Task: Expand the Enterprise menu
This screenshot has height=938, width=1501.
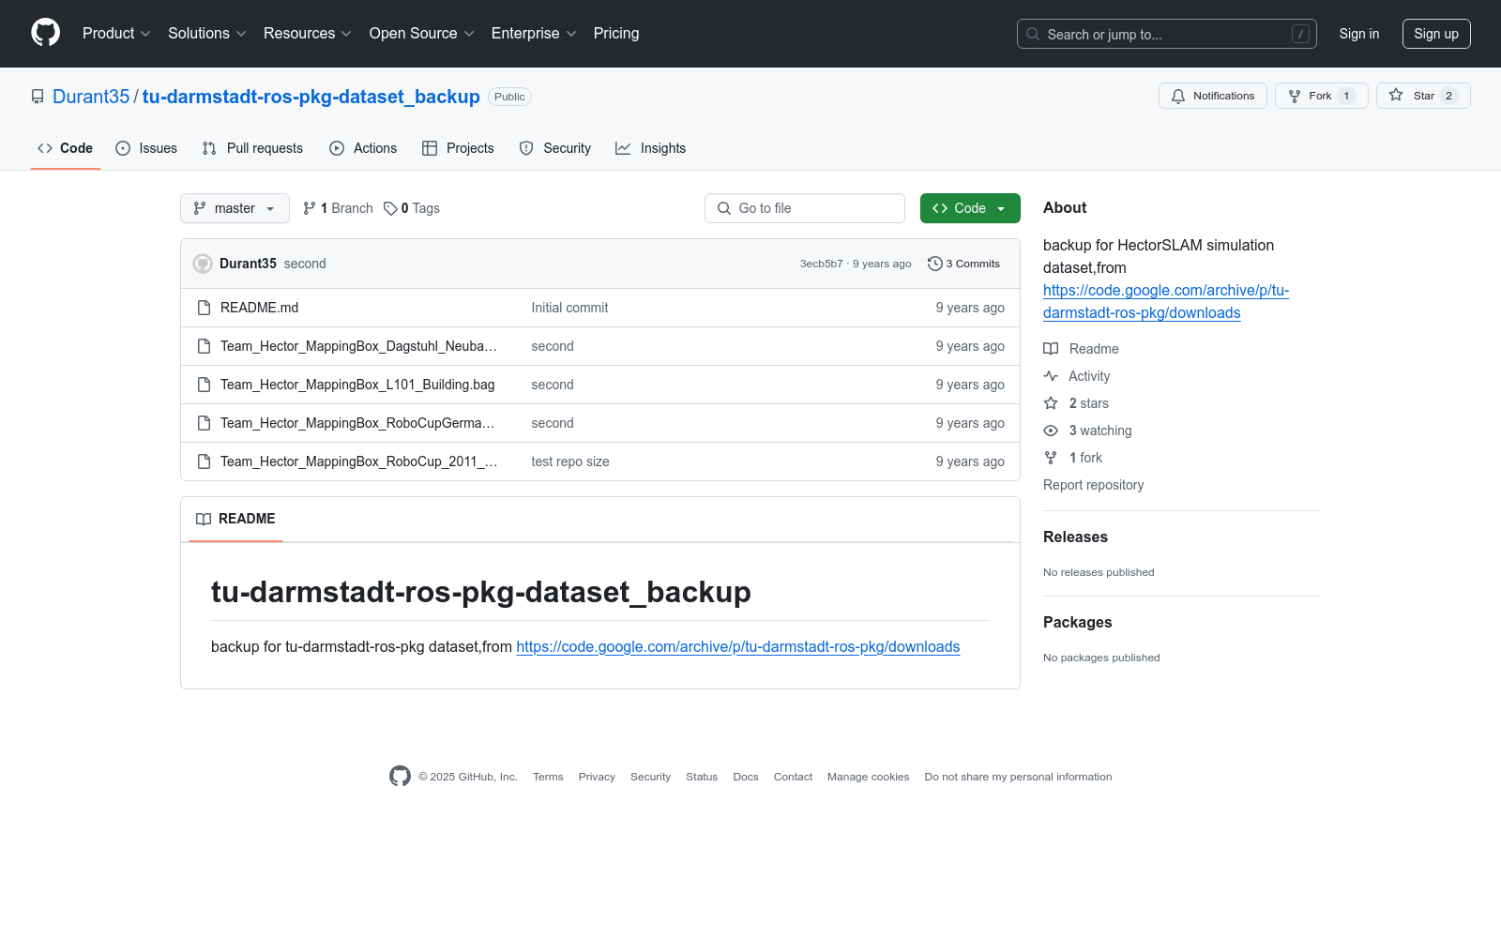Action: coord(534,34)
